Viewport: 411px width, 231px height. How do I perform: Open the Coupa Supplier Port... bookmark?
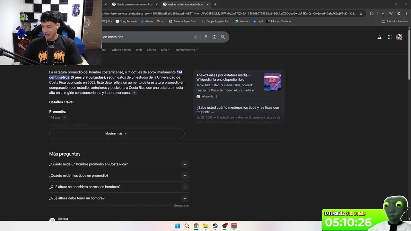(216, 21)
